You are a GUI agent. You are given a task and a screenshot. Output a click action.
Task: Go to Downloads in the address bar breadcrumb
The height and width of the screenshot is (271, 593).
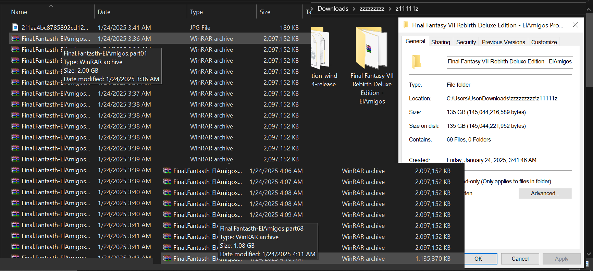coord(333,9)
